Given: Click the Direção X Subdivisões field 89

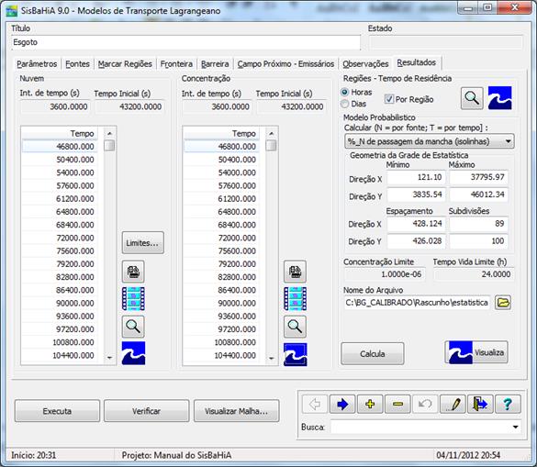Looking at the screenshot, I should (x=479, y=224).
